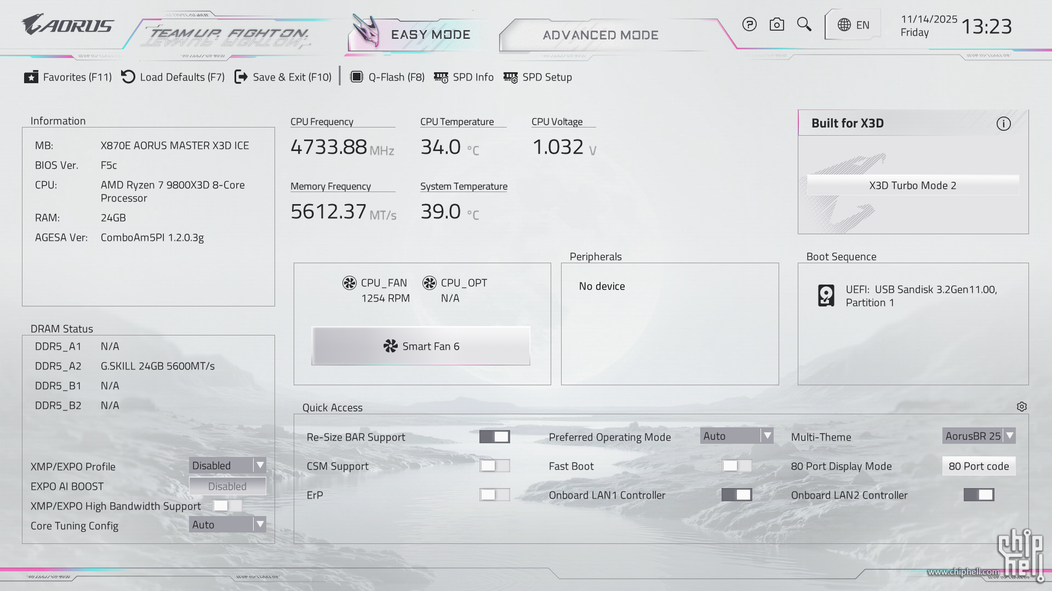The height and width of the screenshot is (591, 1052).
Task: Click the Built for X3D info icon
Action: pos(1003,124)
